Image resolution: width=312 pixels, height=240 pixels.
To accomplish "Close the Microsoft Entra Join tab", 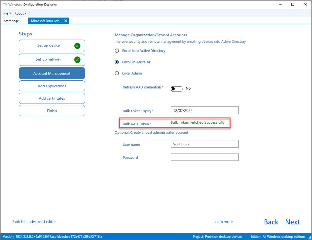I will tap(66, 21).
